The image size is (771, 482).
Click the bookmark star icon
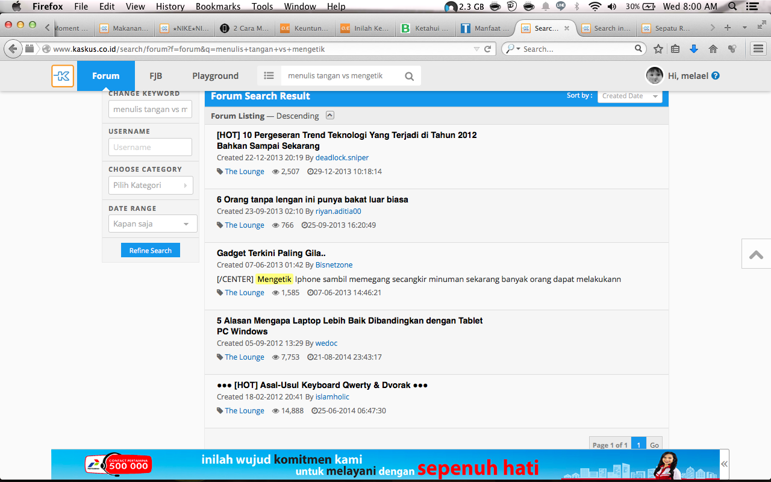click(x=658, y=49)
